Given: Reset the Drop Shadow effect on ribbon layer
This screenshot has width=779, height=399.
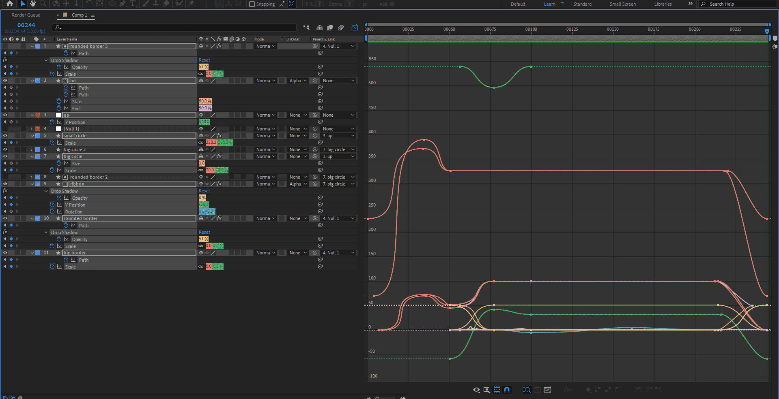Looking at the screenshot, I should coord(204,191).
